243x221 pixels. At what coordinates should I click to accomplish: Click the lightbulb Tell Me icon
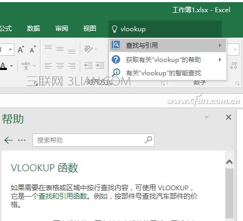coord(114,29)
